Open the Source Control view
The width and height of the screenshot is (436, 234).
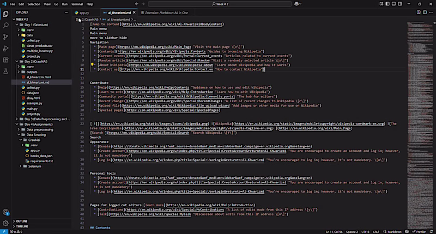[5, 37]
